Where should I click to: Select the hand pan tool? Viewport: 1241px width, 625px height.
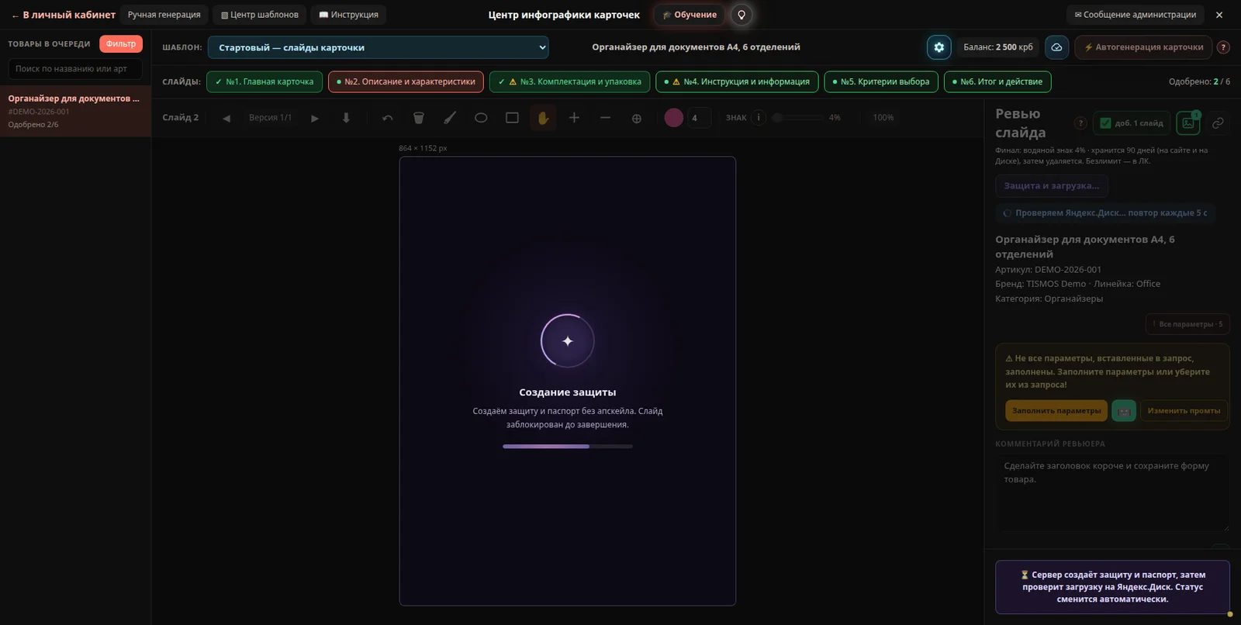click(x=543, y=118)
